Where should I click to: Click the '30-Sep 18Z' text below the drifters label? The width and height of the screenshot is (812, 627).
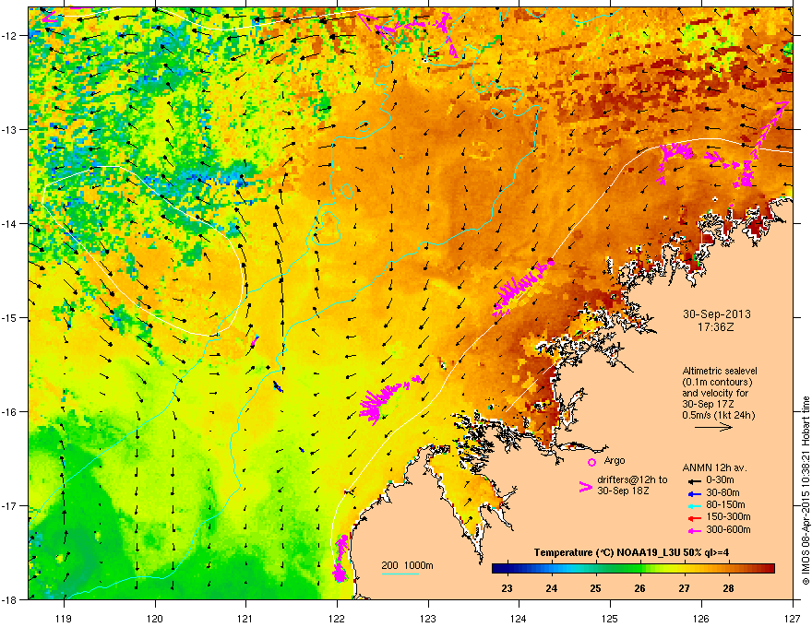pos(623,491)
